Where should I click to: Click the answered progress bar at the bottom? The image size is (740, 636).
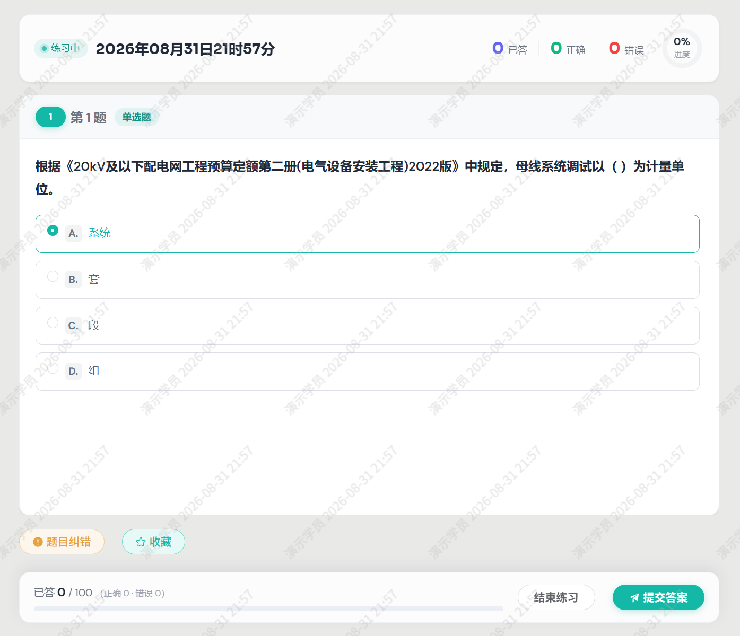pyautogui.click(x=268, y=609)
